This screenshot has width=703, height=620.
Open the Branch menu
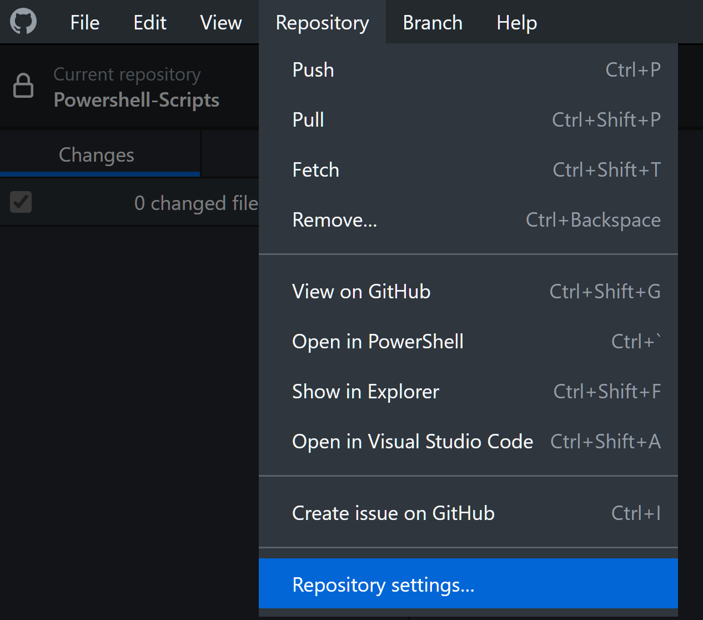click(433, 22)
